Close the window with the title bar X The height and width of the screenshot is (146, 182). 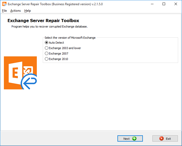(176, 4)
